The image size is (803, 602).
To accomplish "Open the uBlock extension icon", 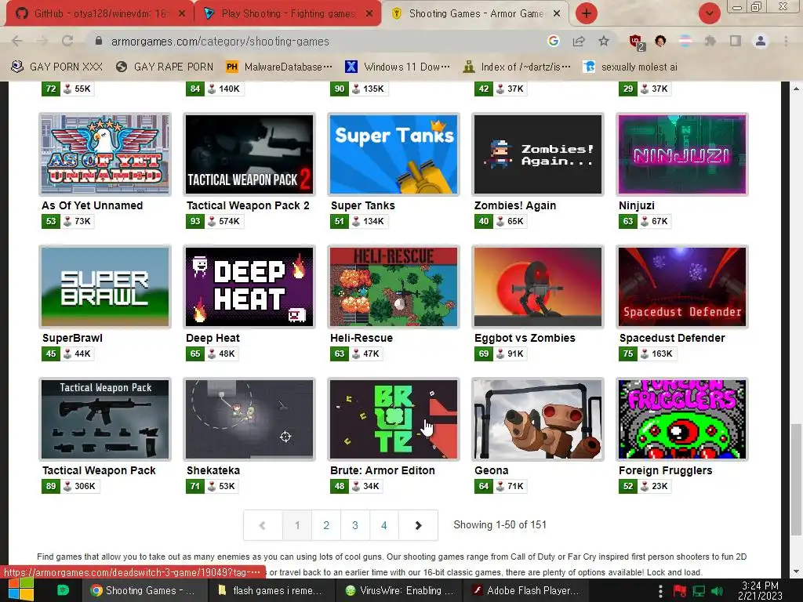I will [x=636, y=42].
